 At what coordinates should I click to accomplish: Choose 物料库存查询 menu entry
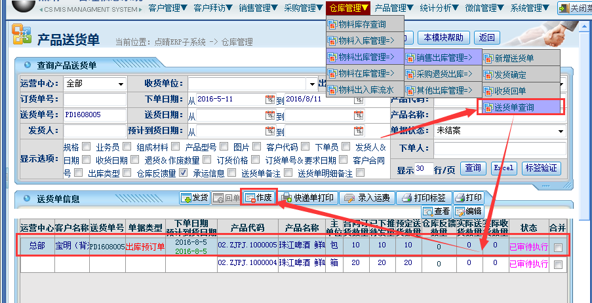click(362, 24)
